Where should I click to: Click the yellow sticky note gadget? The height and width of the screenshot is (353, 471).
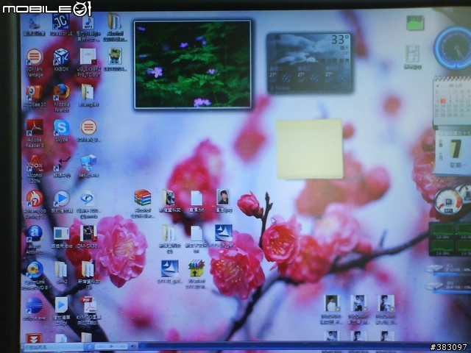309,149
